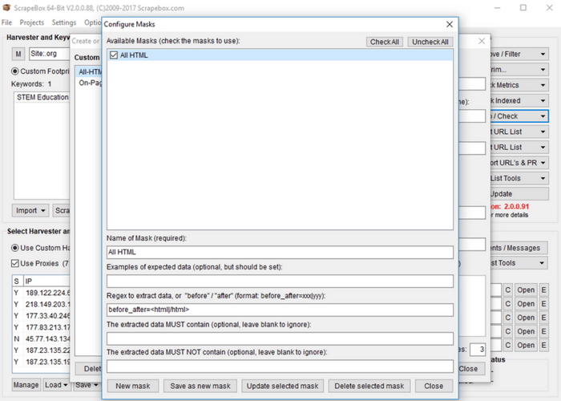Click the Close button of background dialog
The height and width of the screenshot is (401, 561).
(471, 369)
